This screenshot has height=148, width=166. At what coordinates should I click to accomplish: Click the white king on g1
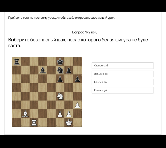(x=69, y=122)
